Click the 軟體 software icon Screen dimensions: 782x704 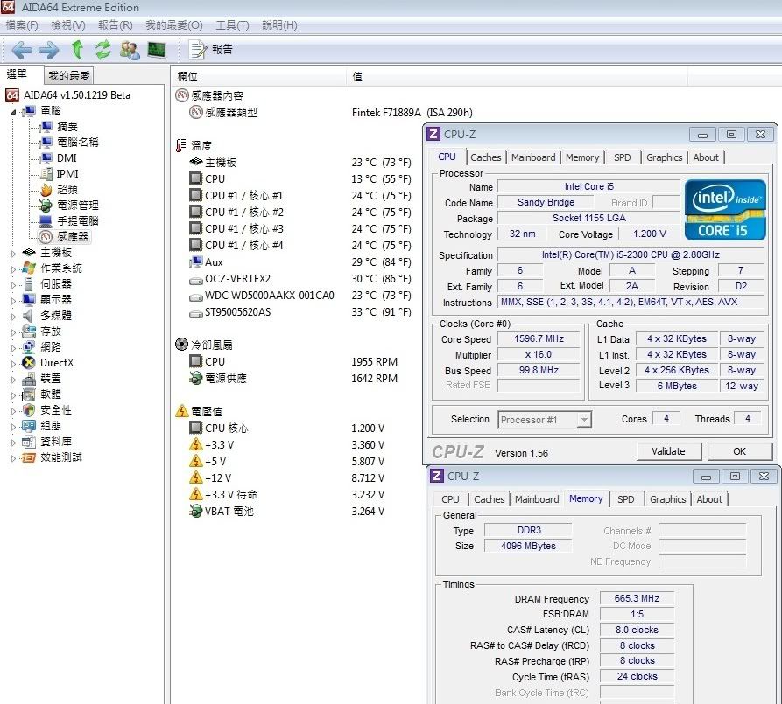29,395
